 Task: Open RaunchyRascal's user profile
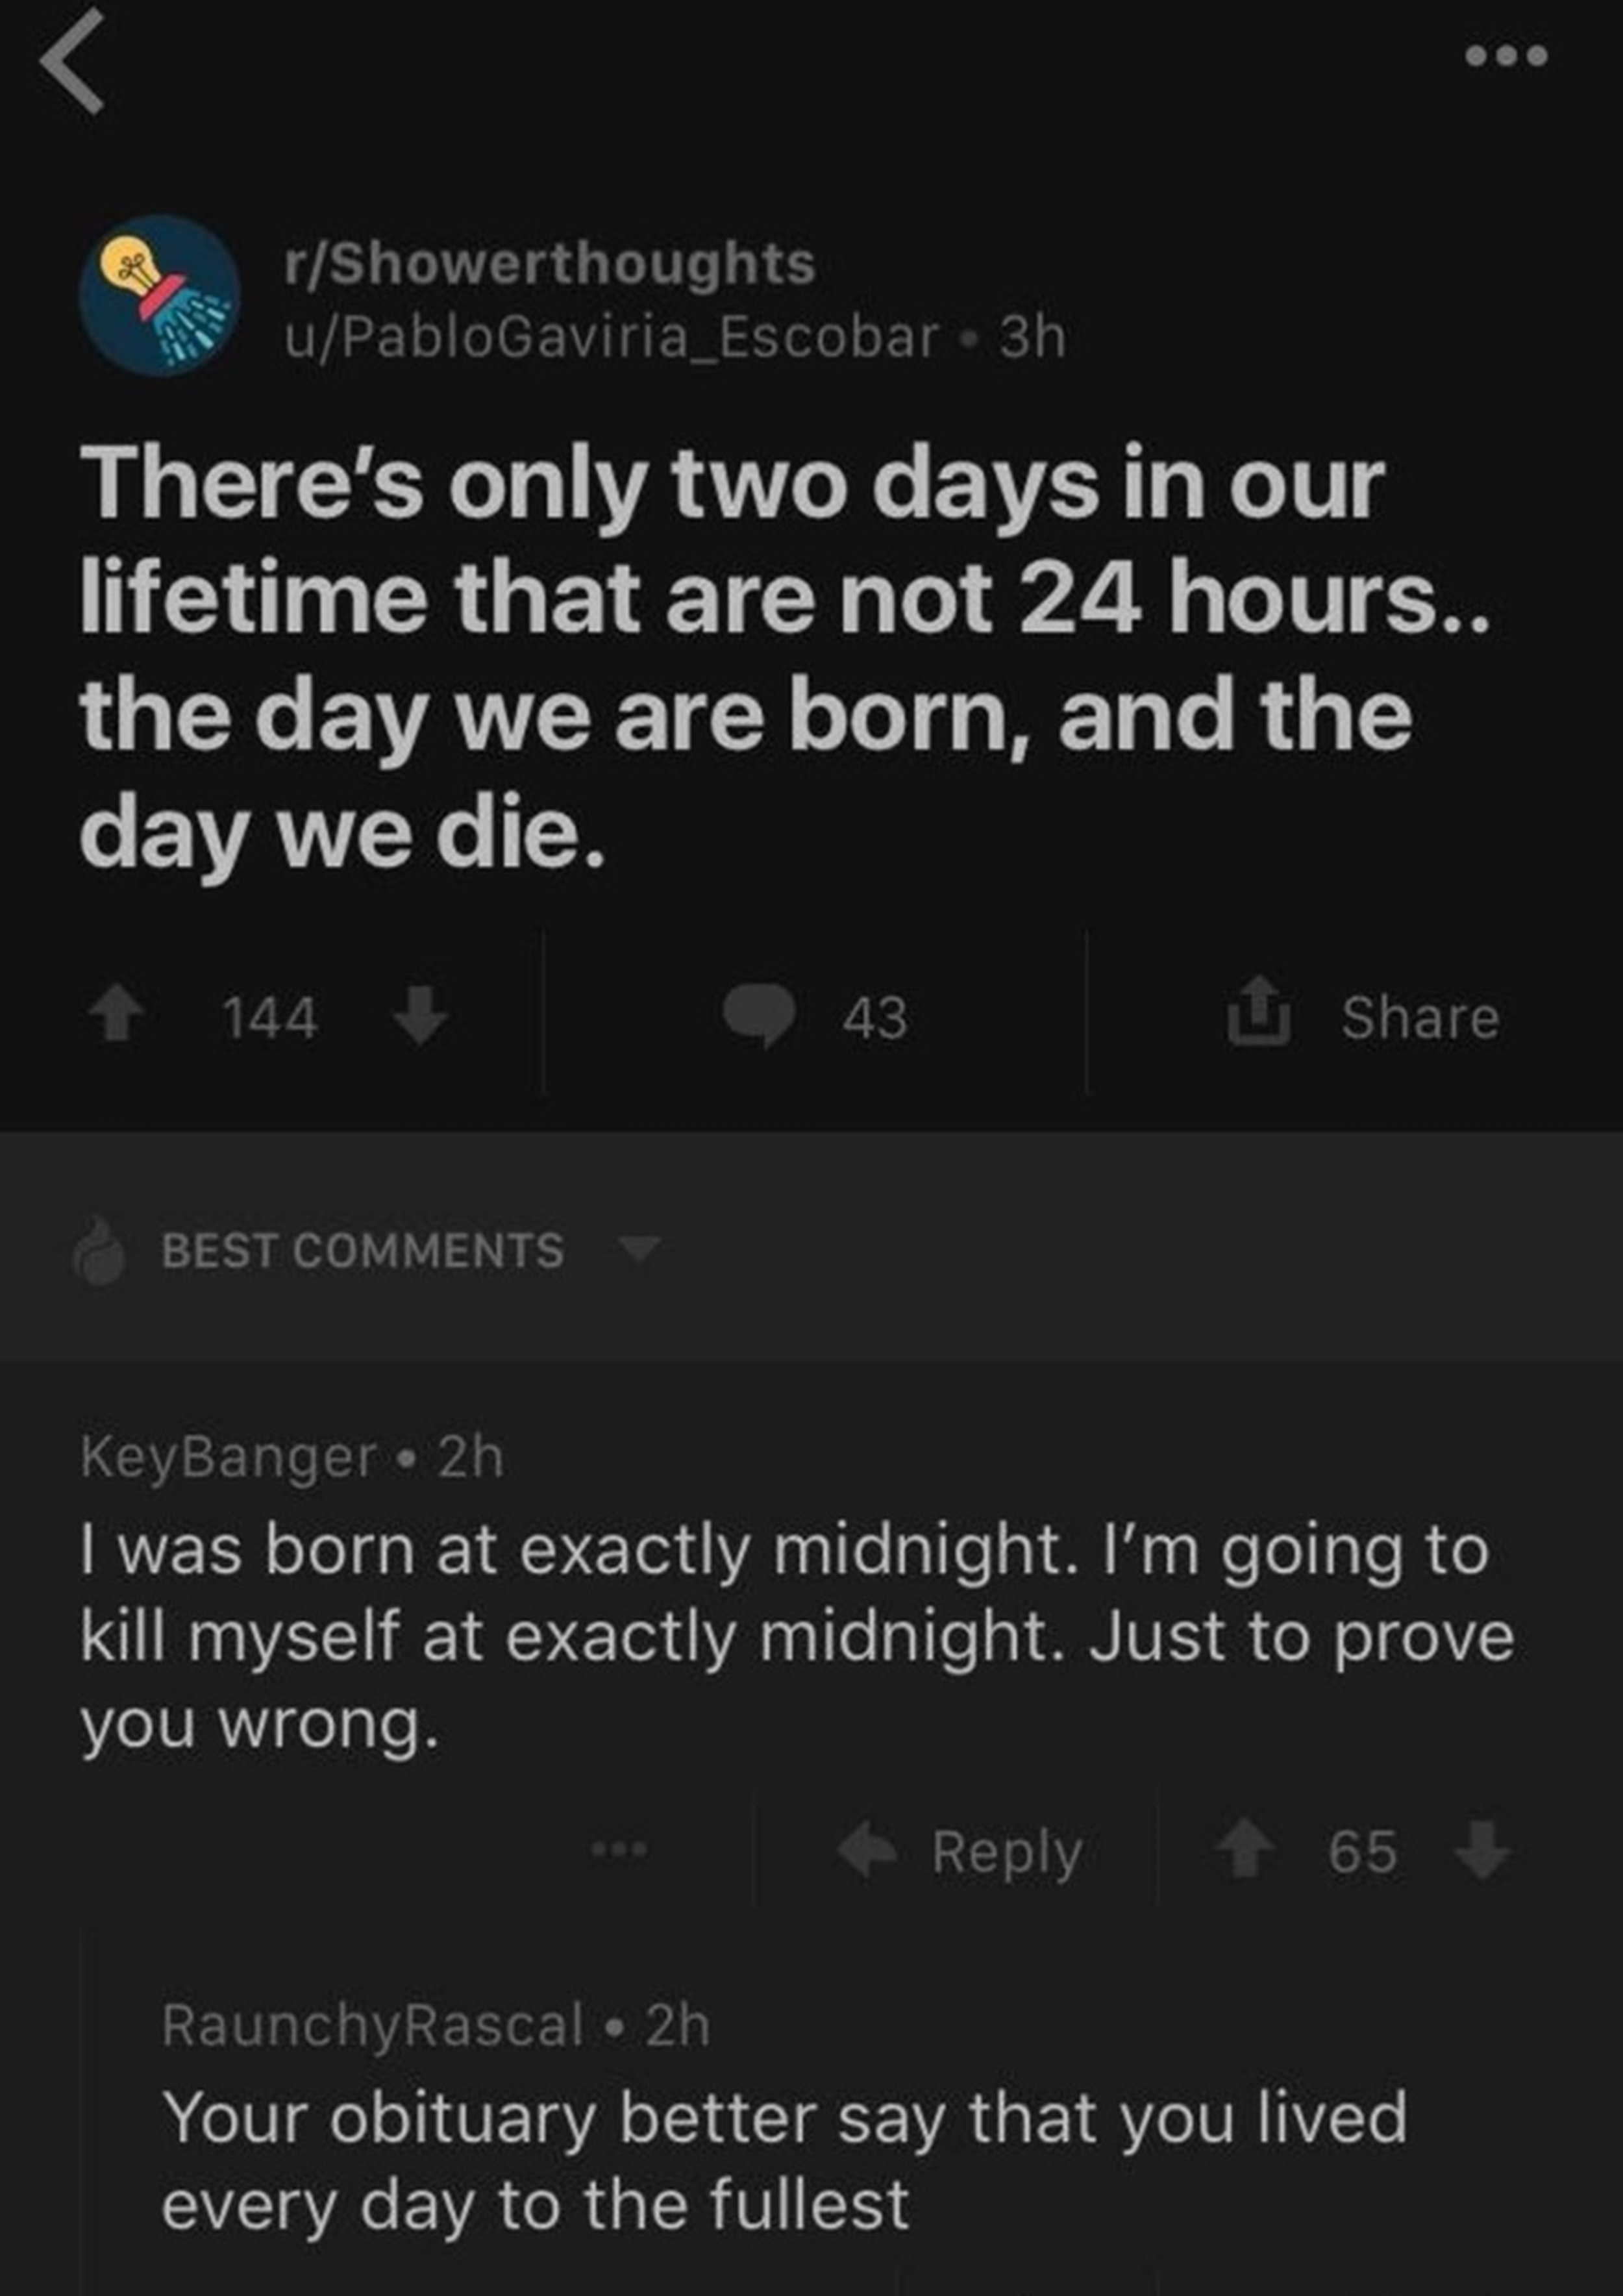pyautogui.click(x=373, y=2025)
